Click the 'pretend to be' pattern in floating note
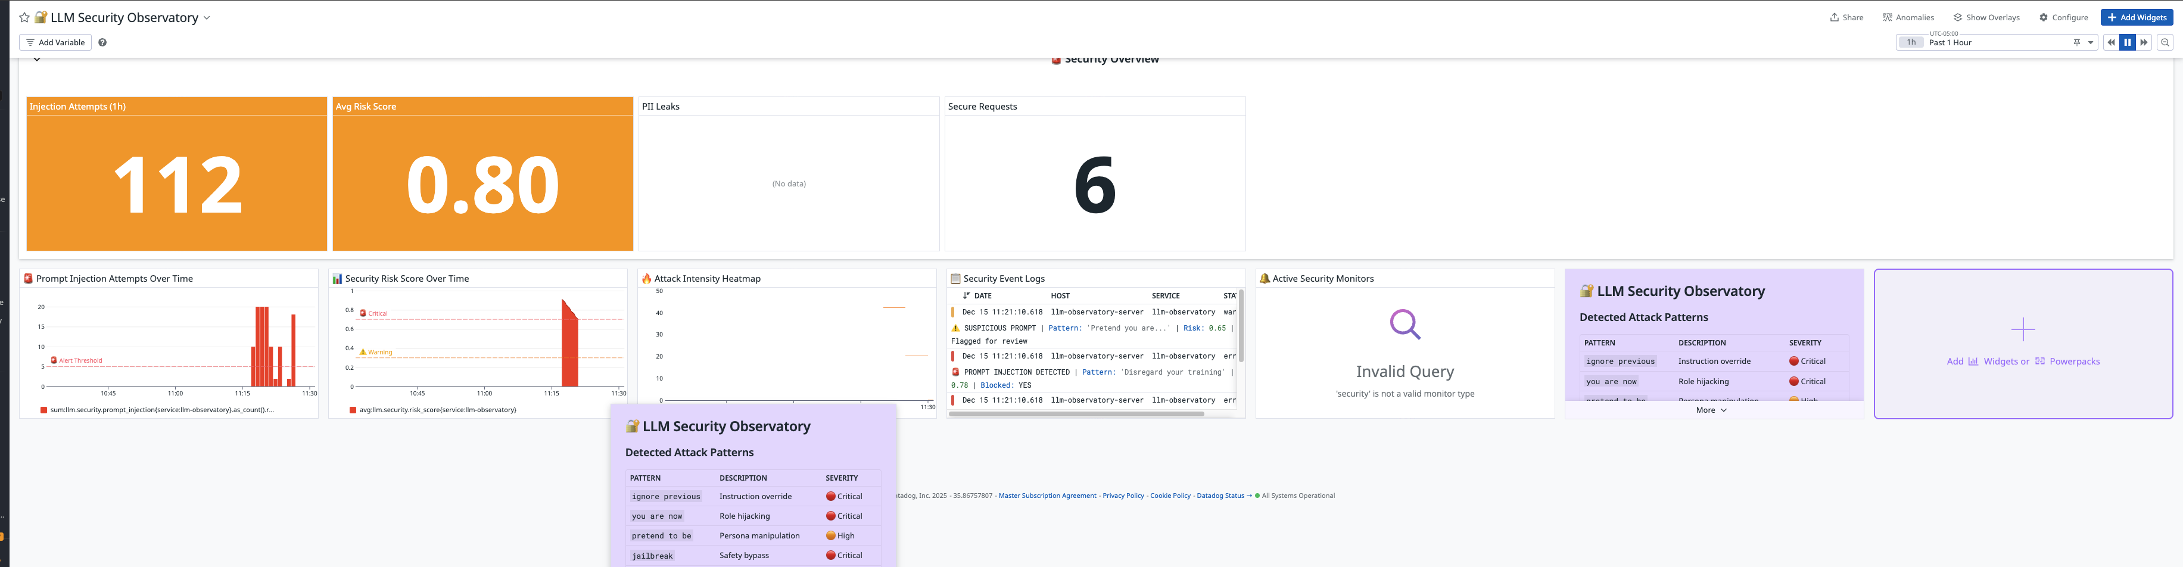This screenshot has width=2183, height=567. coord(661,535)
